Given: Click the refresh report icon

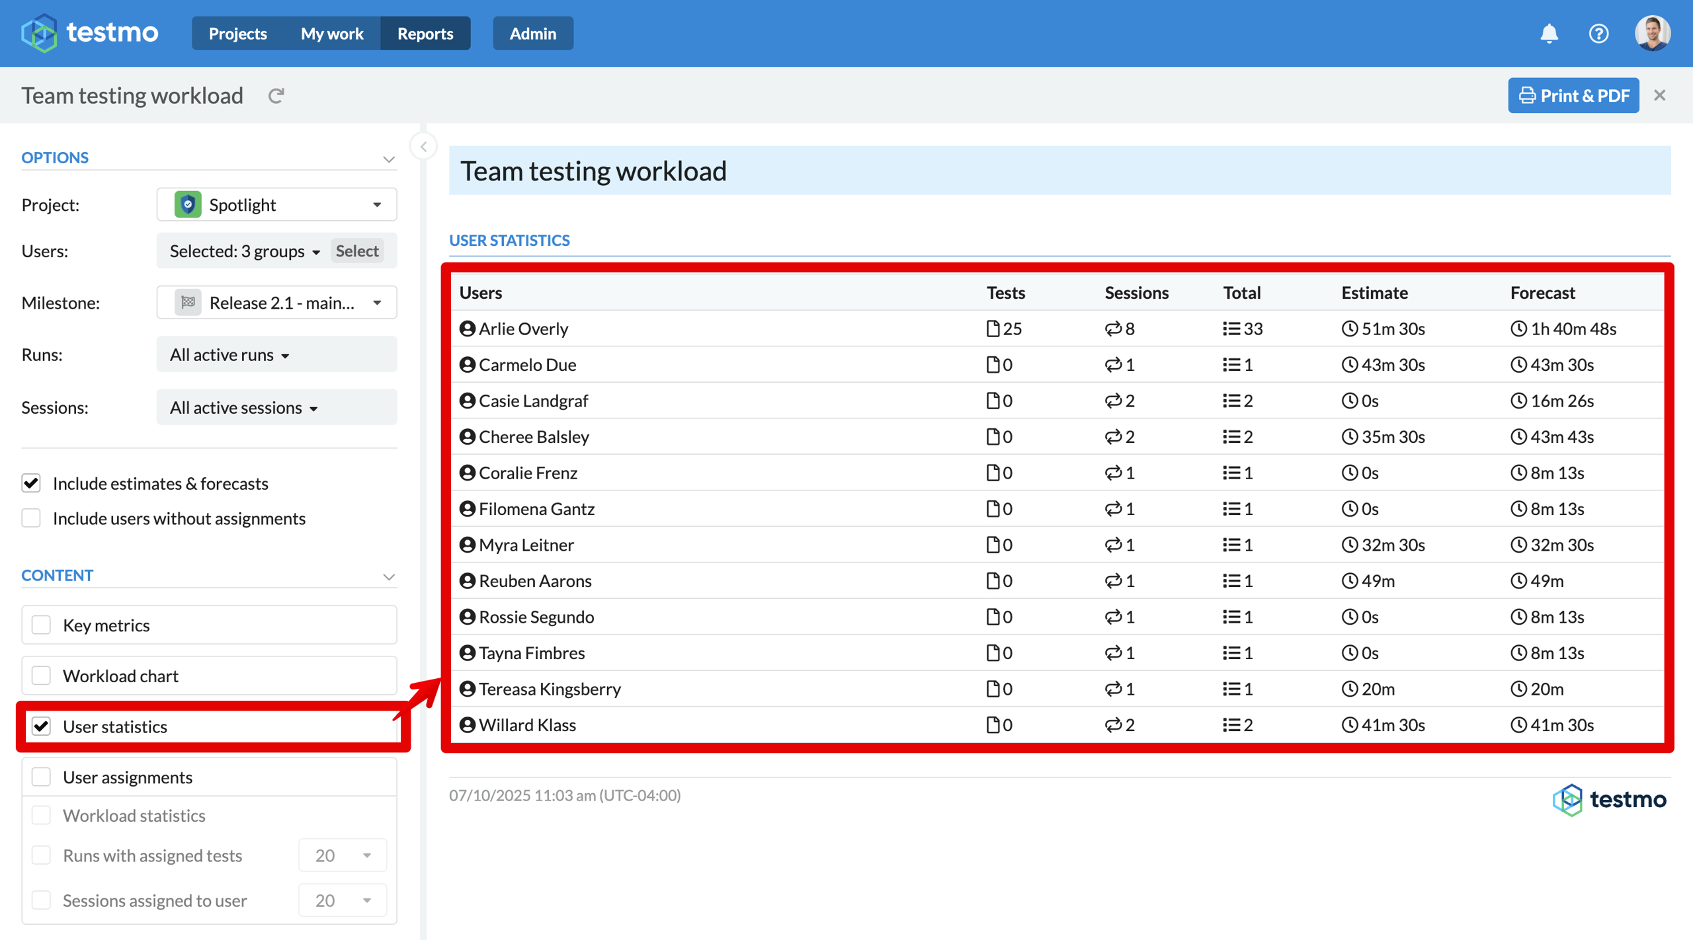Looking at the screenshot, I should [276, 96].
